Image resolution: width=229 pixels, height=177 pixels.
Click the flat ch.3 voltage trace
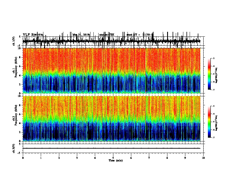tap(111, 148)
